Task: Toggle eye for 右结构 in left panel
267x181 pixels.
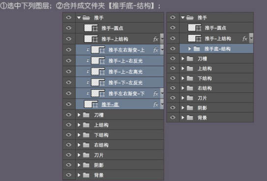Action: [x=69, y=145]
